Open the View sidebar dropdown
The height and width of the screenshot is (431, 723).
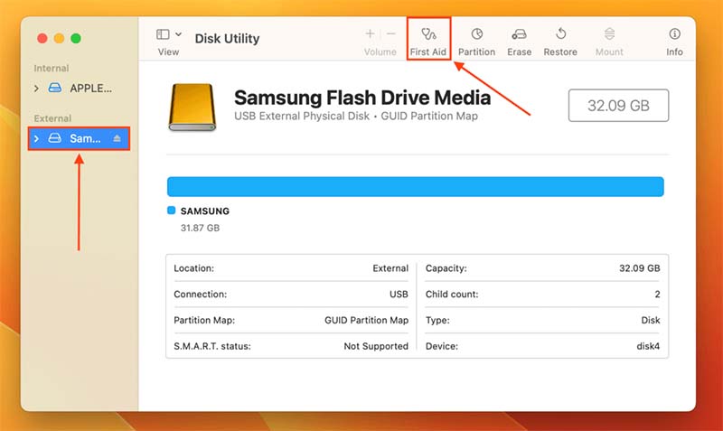coord(169,35)
